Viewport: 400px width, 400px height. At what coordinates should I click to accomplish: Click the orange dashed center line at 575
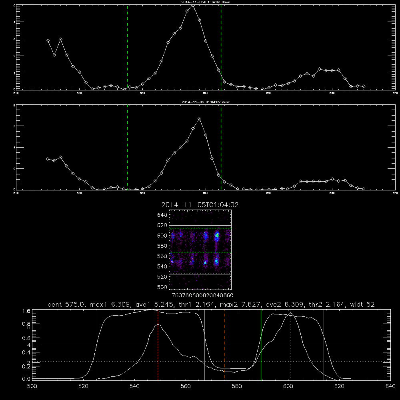coord(224,344)
